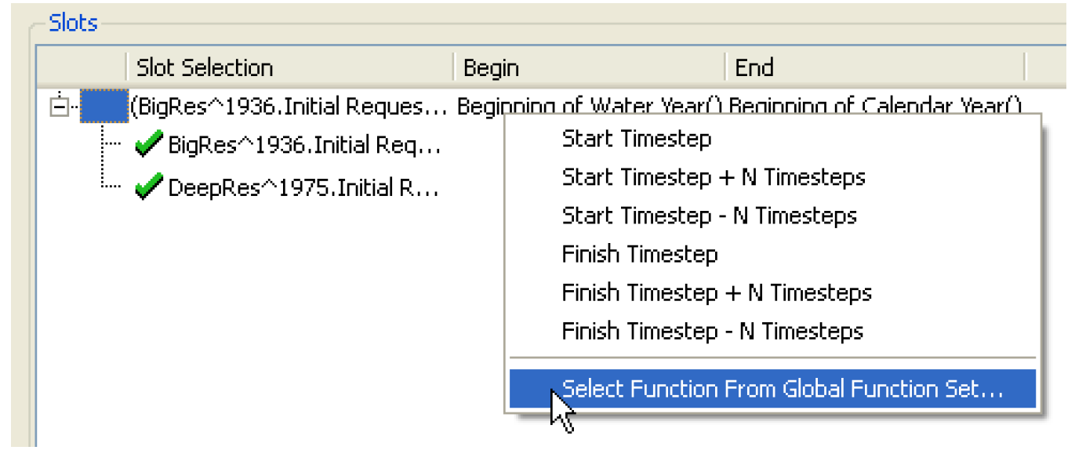The image size is (1075, 461).
Task: Click the blue selected icon box in parent row
Action: [104, 107]
